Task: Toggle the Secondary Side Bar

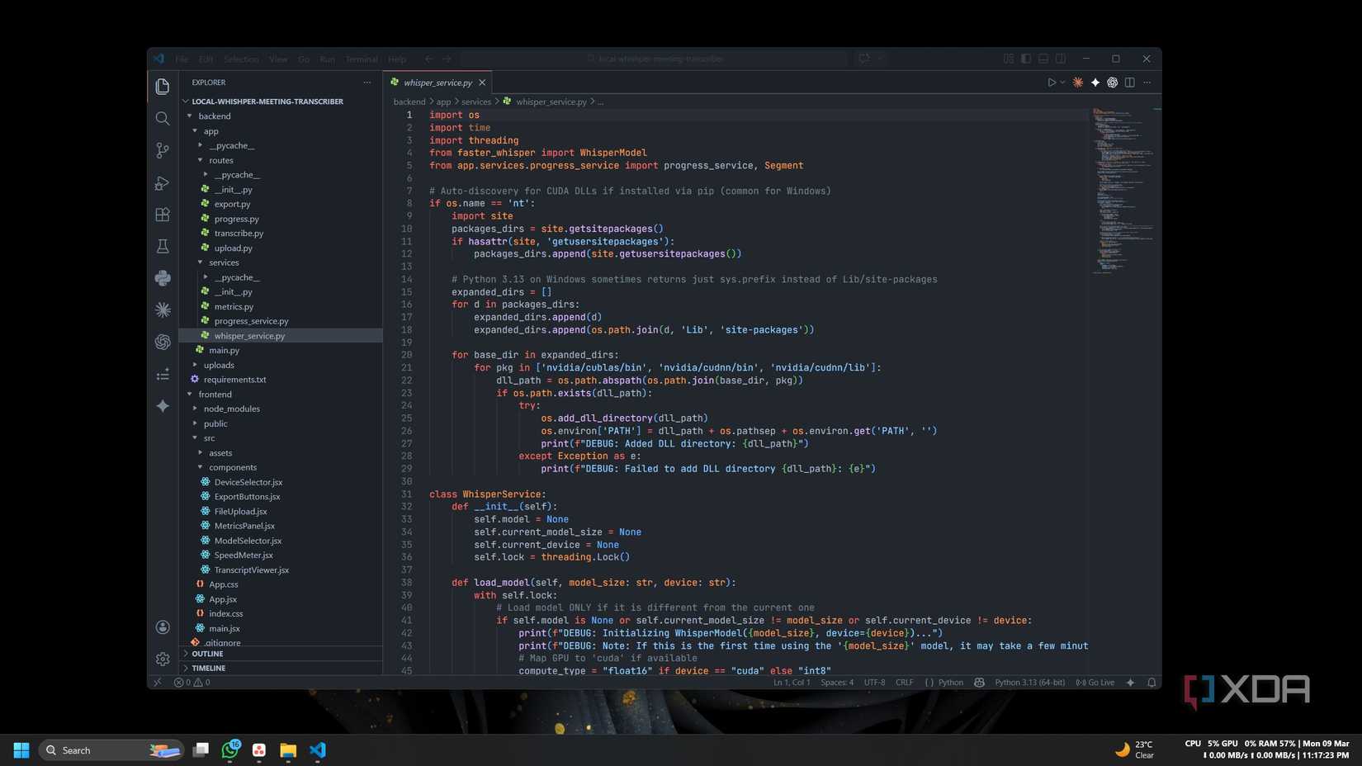Action: pos(1059,59)
